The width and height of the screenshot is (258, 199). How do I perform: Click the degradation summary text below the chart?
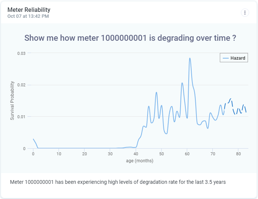click(118, 182)
